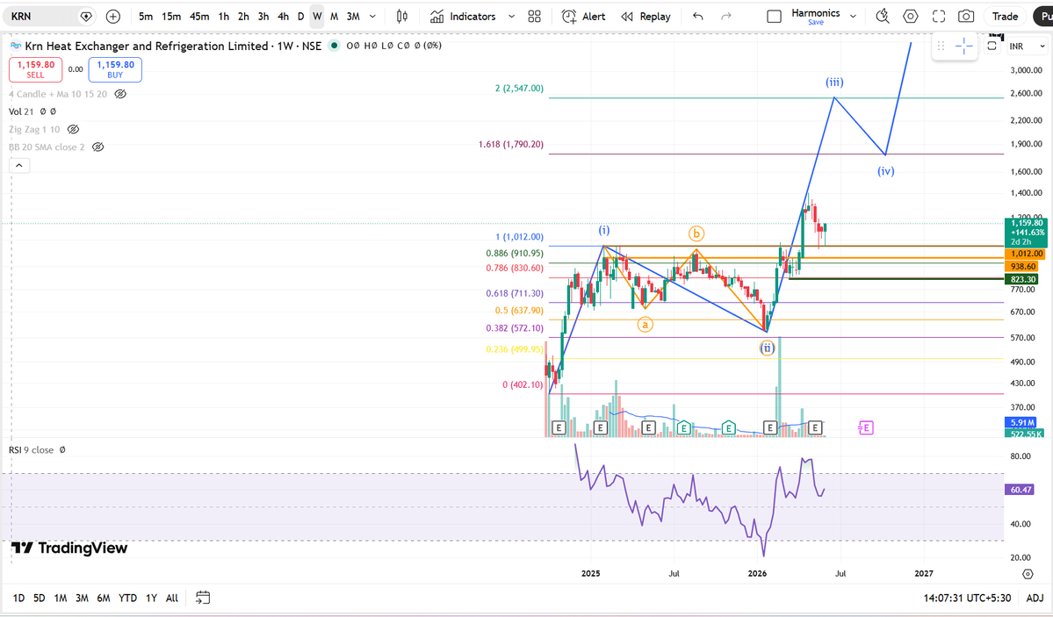This screenshot has width=1053, height=617.
Task: Click the orange 1,012.00 price label
Action: tap(1026, 254)
